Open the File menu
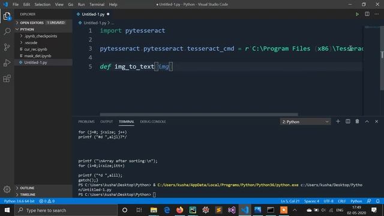This screenshot has width=384, height=216. pyautogui.click(x=16, y=4)
